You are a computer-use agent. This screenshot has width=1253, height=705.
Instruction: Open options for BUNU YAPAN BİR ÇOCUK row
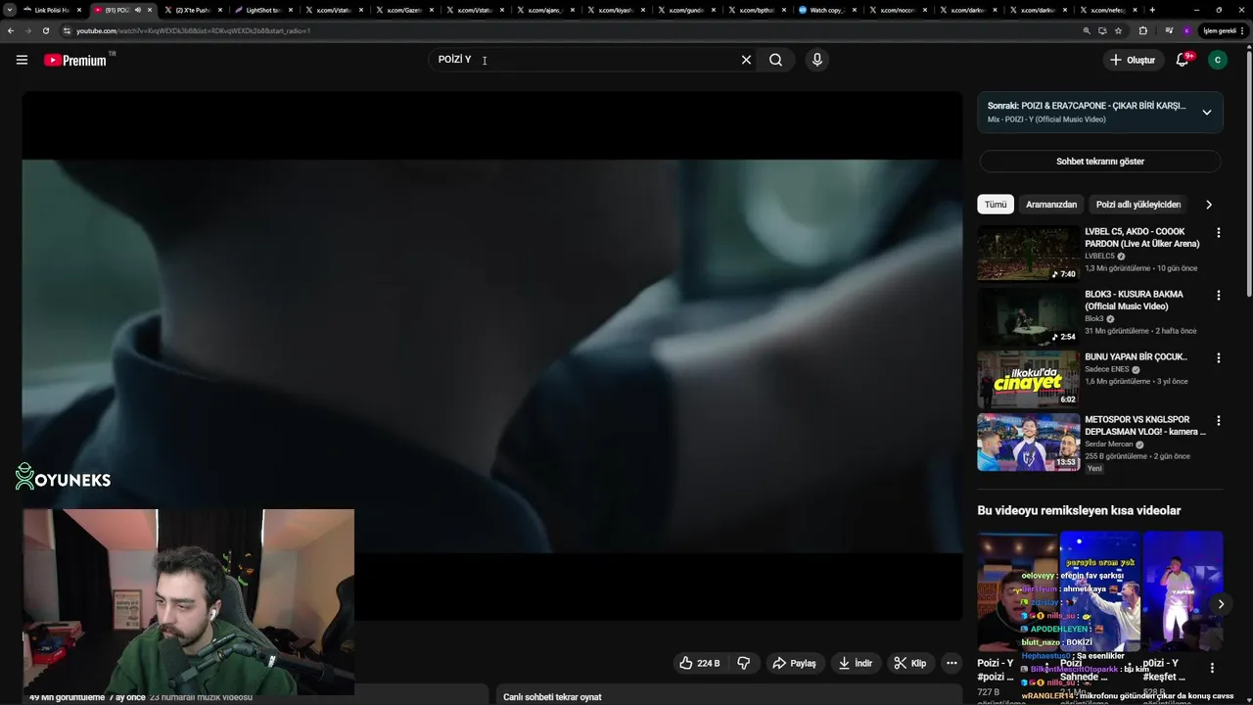tap(1219, 358)
